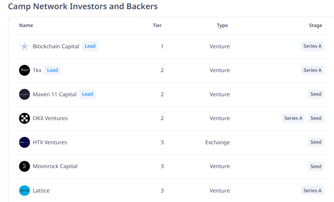Click the Name column header
The height and width of the screenshot is (202, 334).
point(26,25)
